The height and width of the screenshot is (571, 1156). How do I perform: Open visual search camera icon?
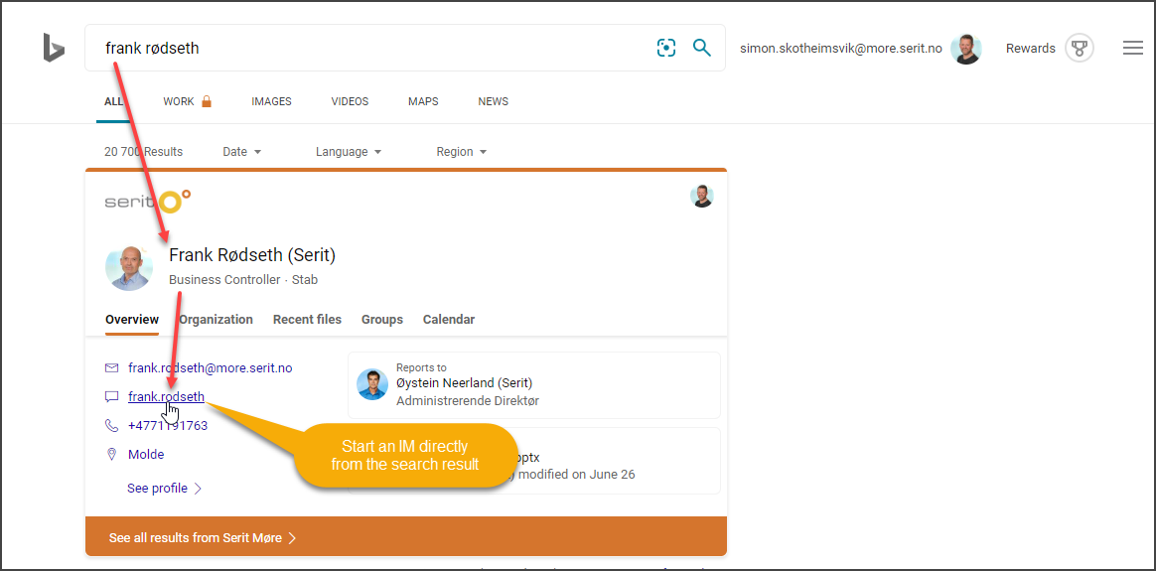(x=665, y=48)
